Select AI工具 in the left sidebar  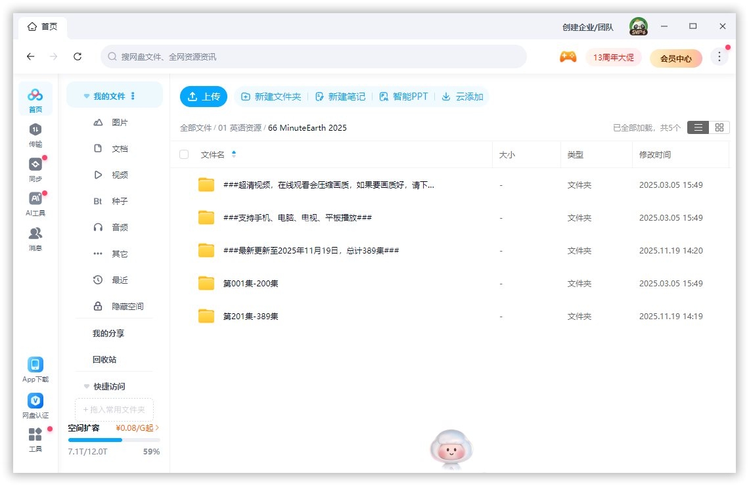pos(35,202)
